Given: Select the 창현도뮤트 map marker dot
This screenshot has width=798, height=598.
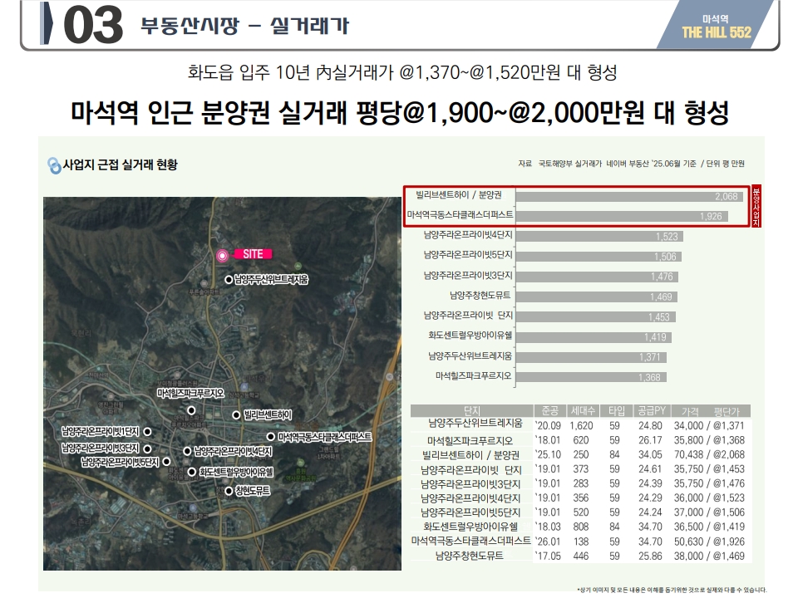Looking at the screenshot, I should coord(229,491).
